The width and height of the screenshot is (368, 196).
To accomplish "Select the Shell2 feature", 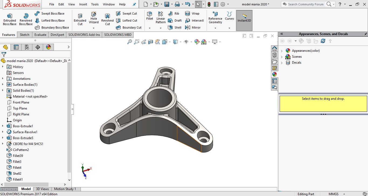I will (17, 173).
